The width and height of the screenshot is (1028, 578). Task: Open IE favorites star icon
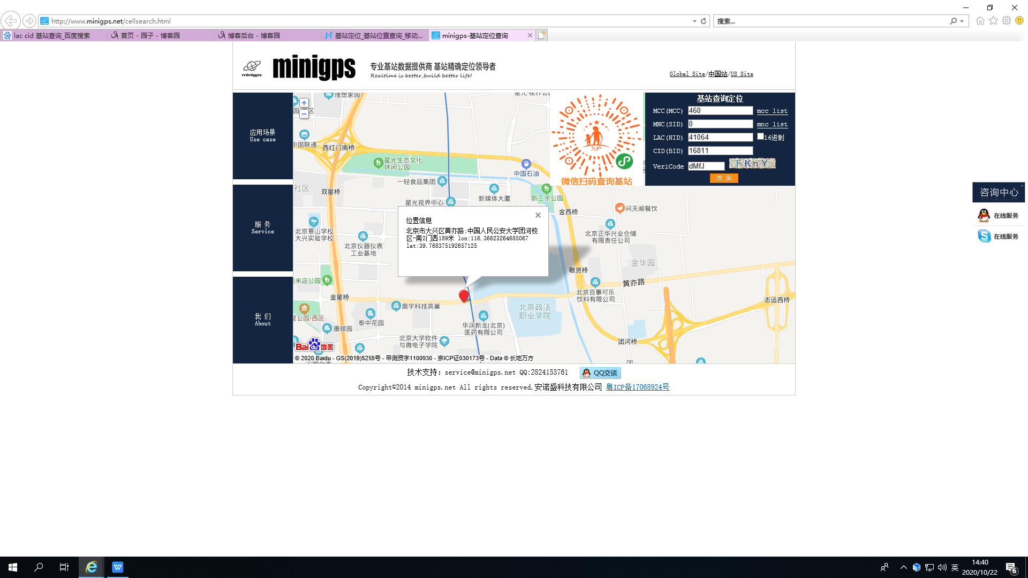pyautogui.click(x=993, y=21)
